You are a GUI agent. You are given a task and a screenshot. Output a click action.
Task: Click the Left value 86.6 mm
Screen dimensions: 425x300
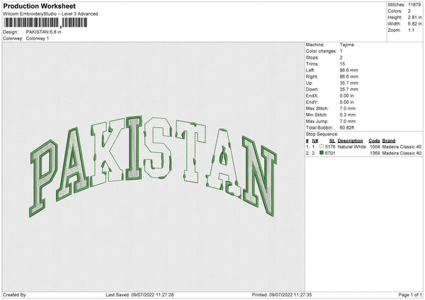click(348, 70)
